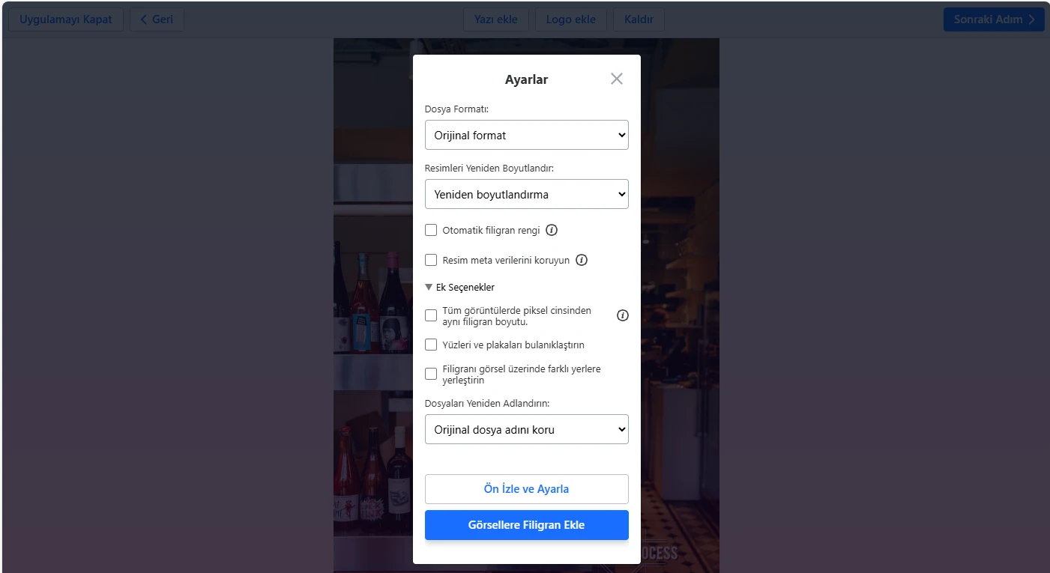The image size is (1050, 573).
Task: Collapse the Ek Seçenekler section
Action: (459, 287)
